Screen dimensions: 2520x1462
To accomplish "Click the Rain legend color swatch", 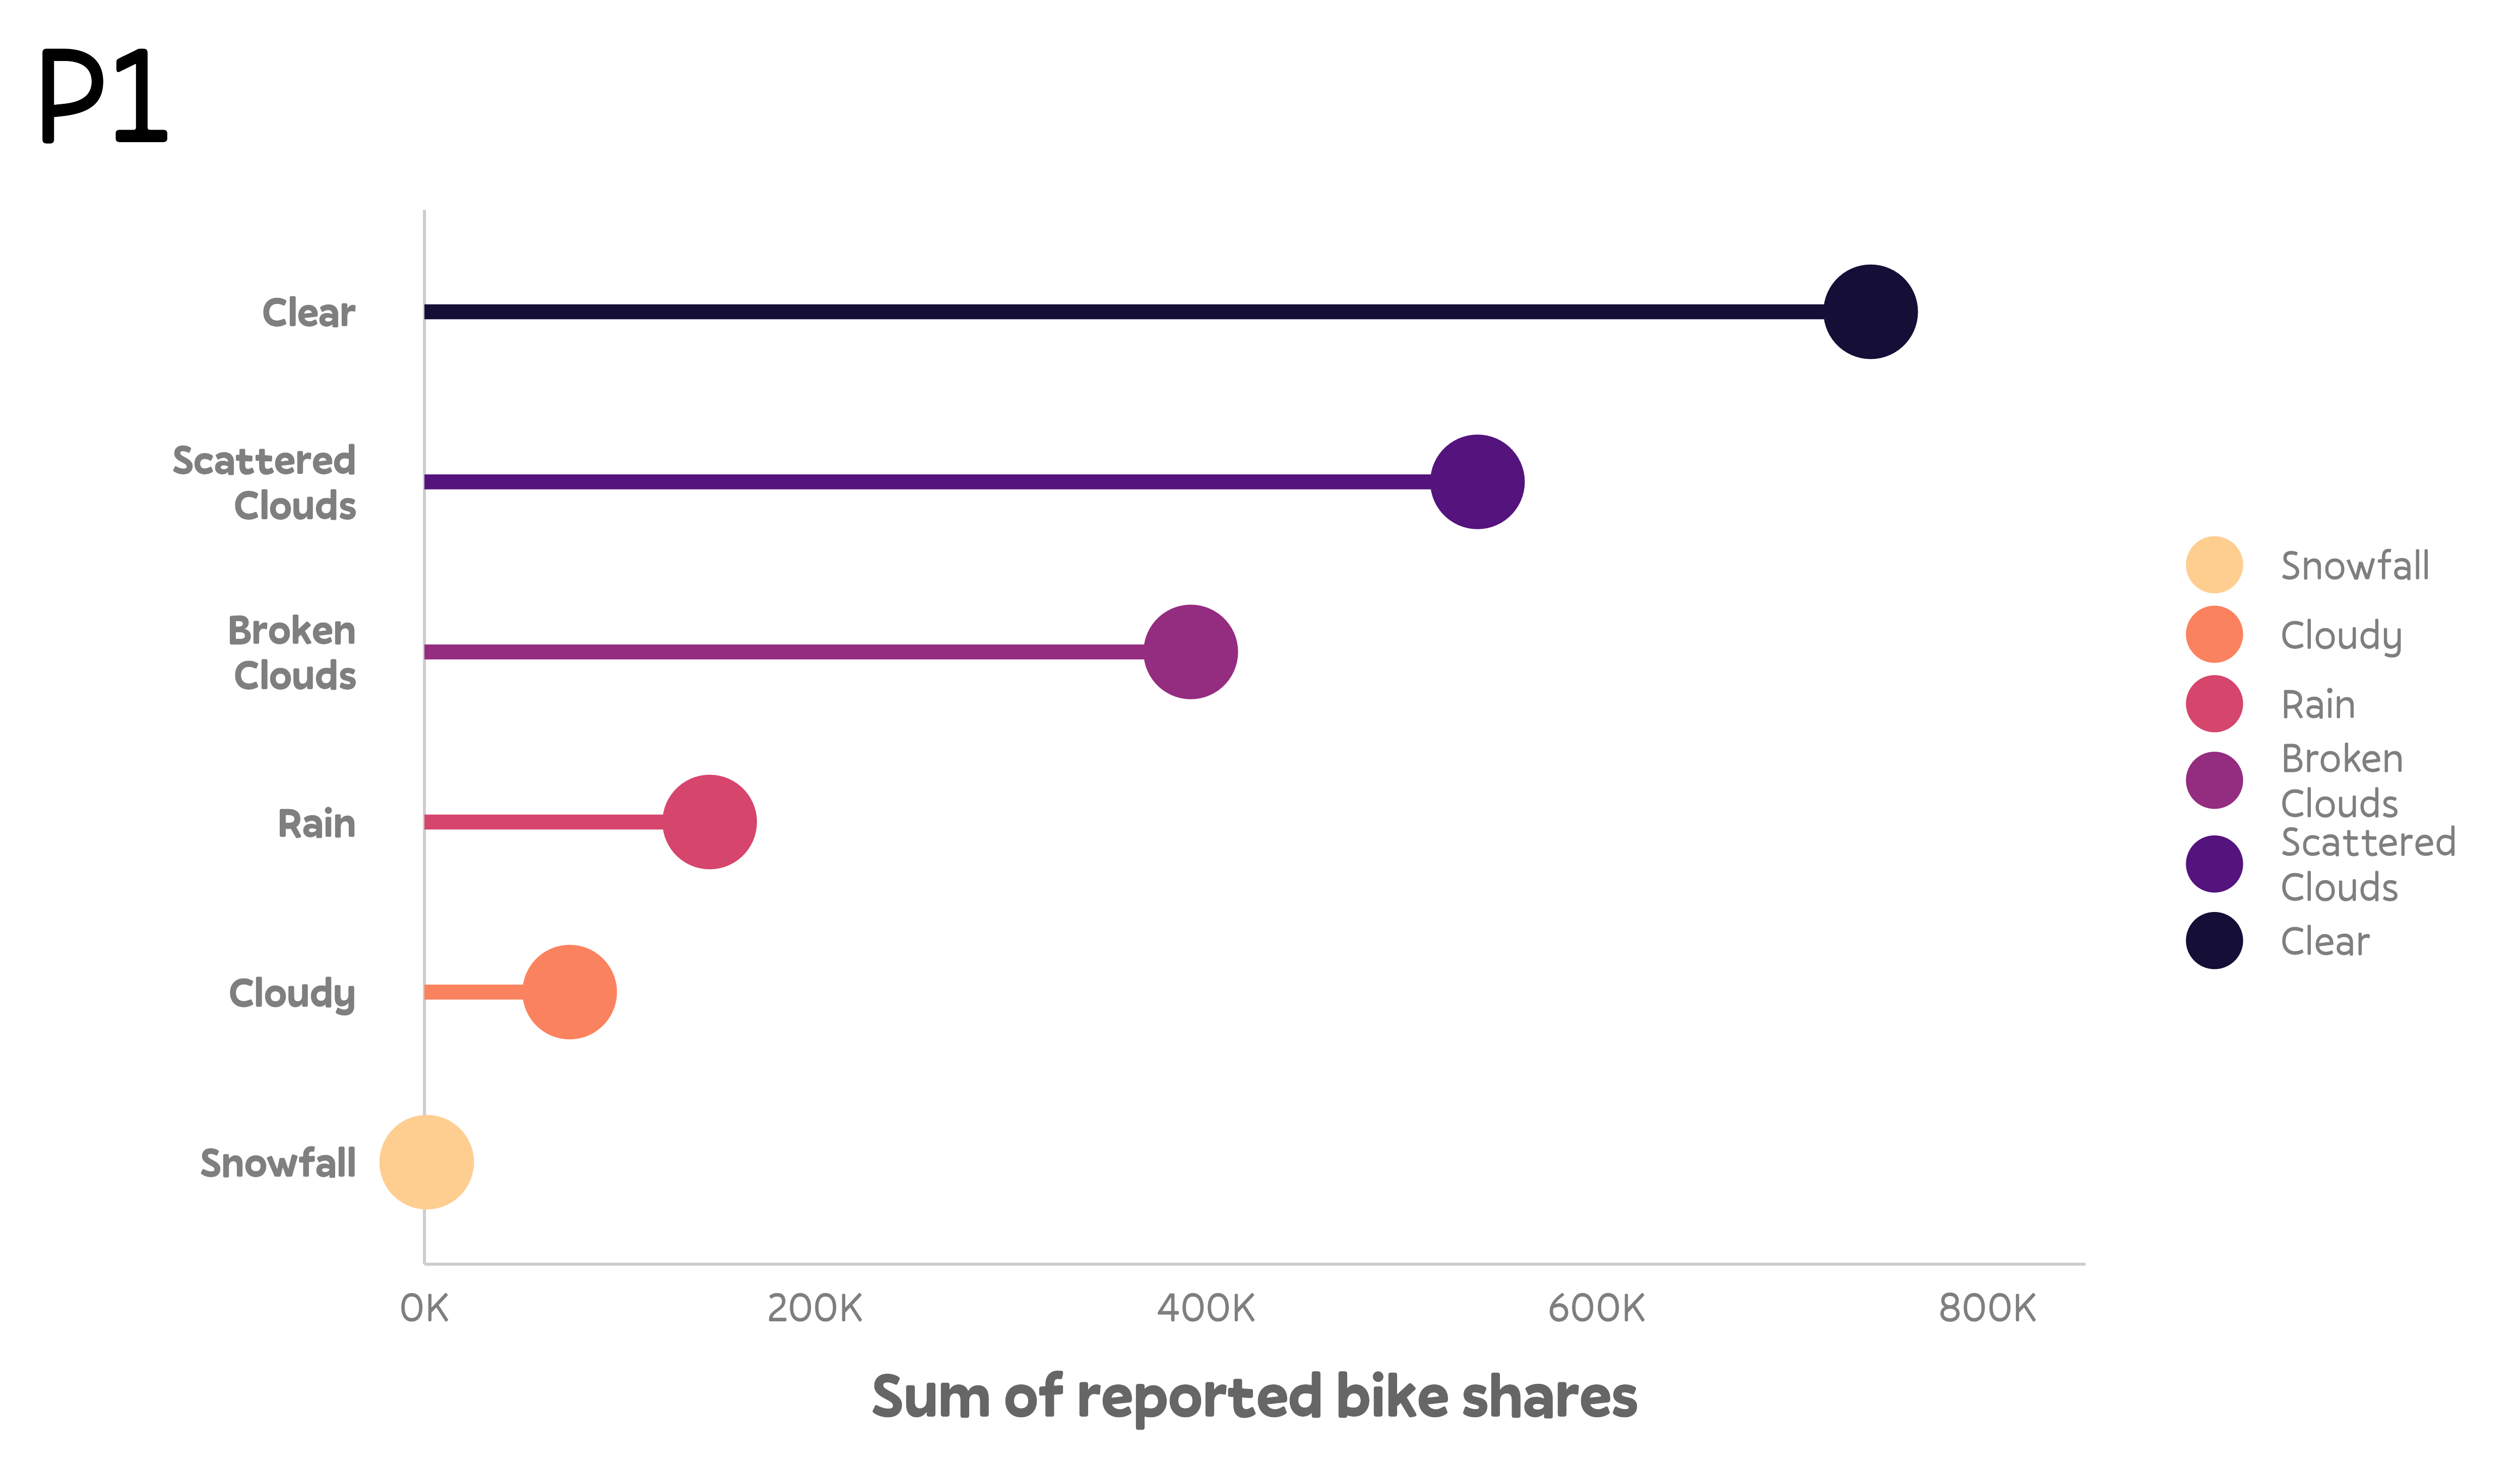I will [2213, 704].
